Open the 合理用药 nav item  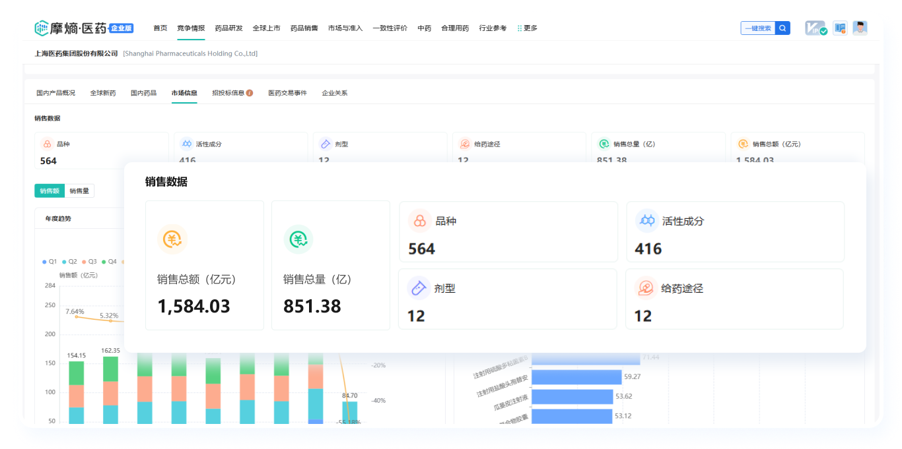pyautogui.click(x=455, y=28)
